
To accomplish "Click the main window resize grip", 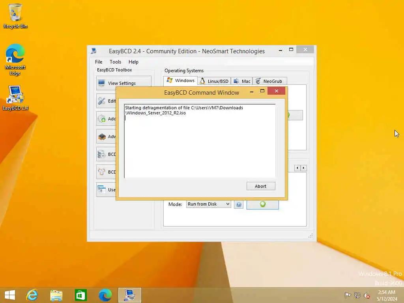I will 311,236.
